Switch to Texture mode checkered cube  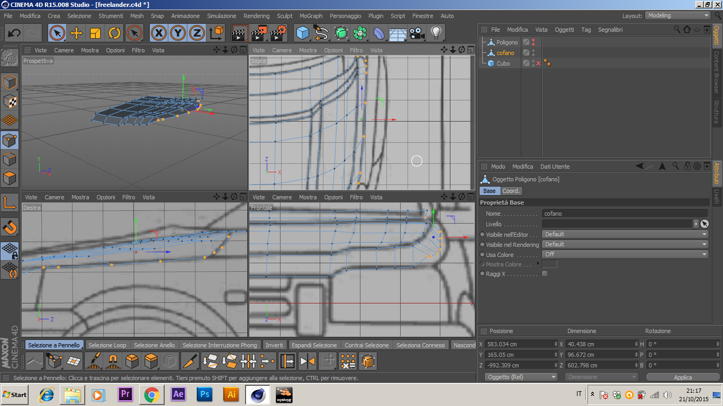[10, 101]
